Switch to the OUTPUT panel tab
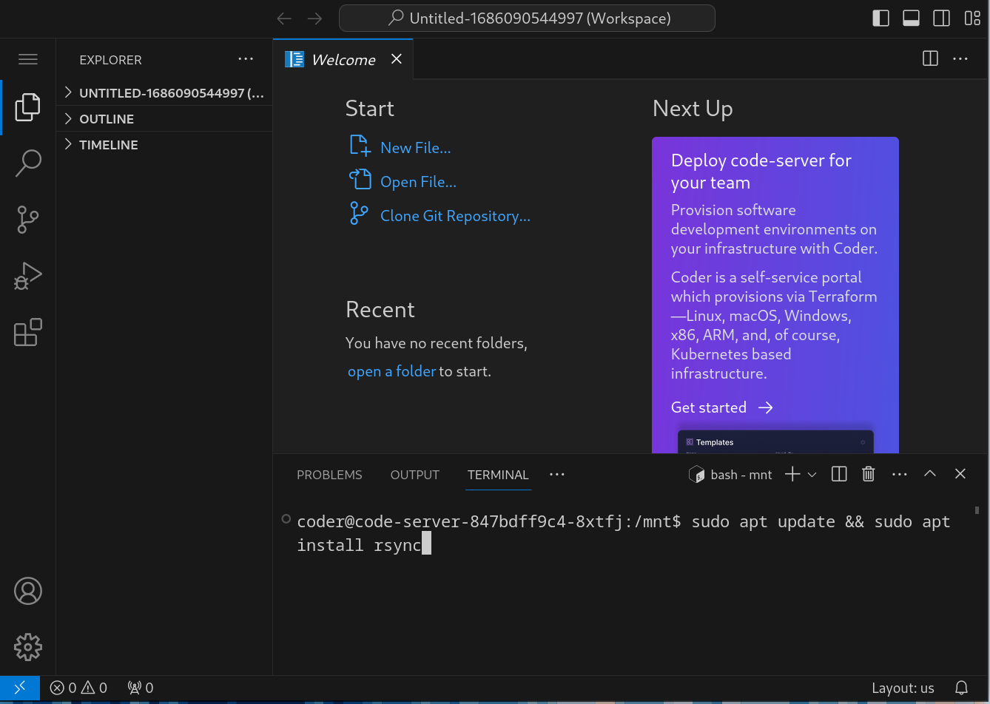The height and width of the screenshot is (704, 990). [x=414, y=475]
